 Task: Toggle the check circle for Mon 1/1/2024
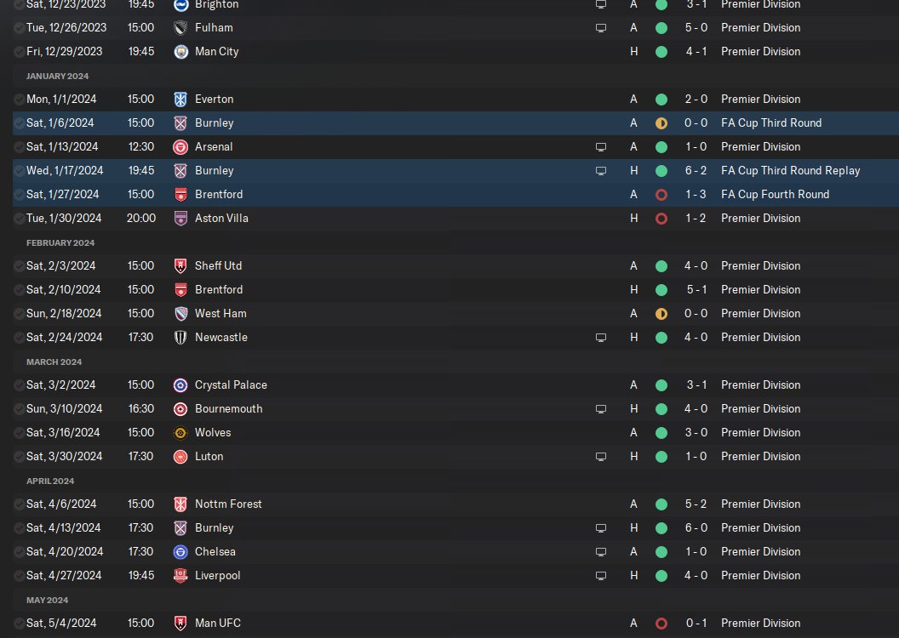pos(19,99)
